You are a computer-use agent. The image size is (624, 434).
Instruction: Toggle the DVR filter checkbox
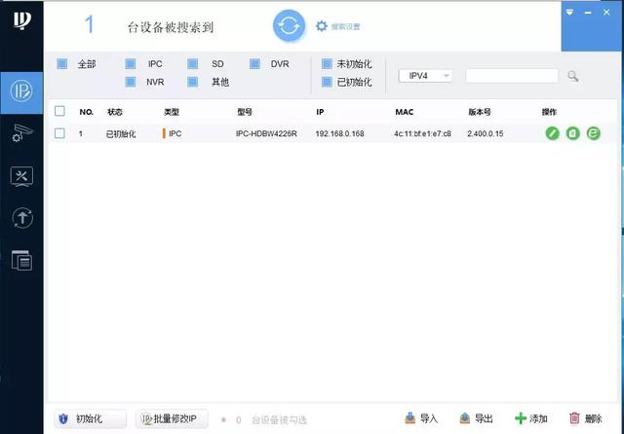pos(254,63)
